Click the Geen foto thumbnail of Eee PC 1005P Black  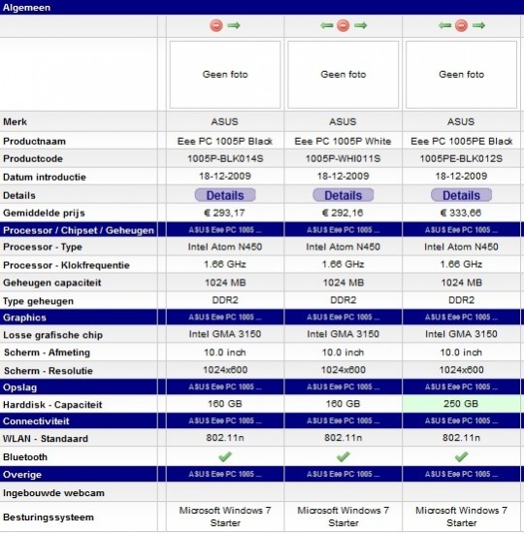(225, 75)
